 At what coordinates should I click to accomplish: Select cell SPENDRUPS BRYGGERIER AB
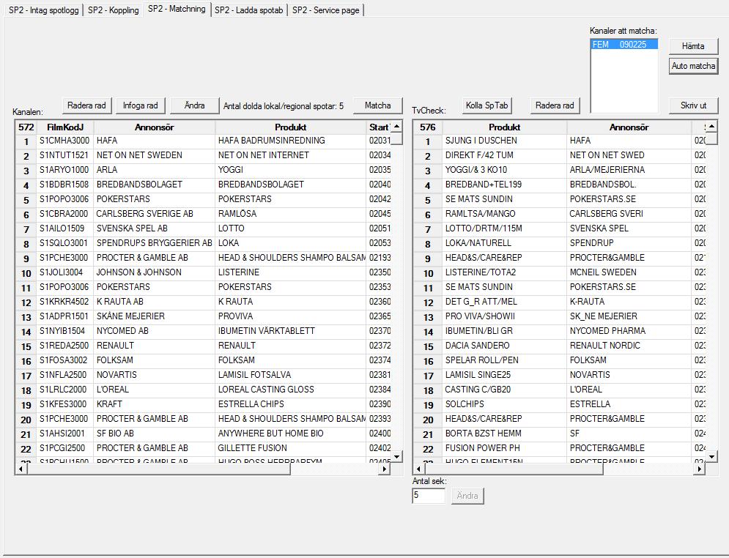[x=155, y=243]
